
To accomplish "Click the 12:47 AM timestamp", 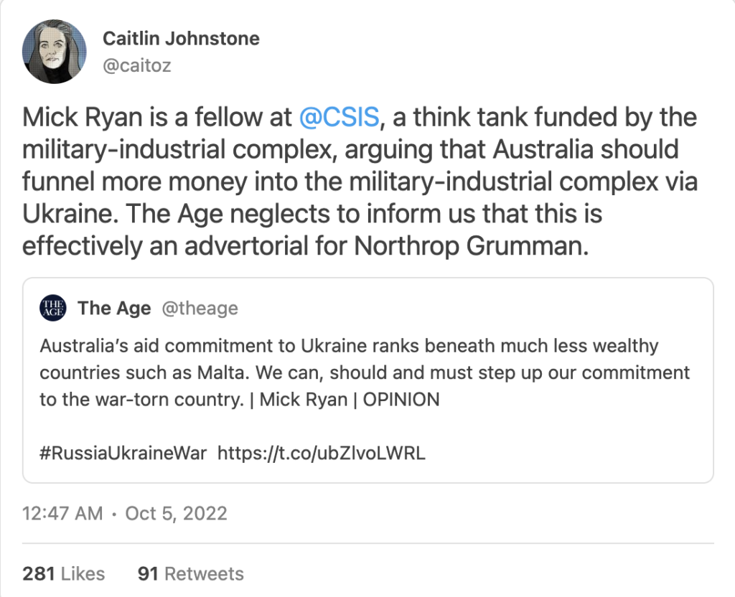I will (63, 514).
